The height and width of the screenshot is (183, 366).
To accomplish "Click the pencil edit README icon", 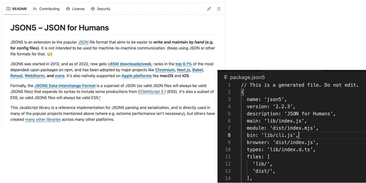I will 209,9.
